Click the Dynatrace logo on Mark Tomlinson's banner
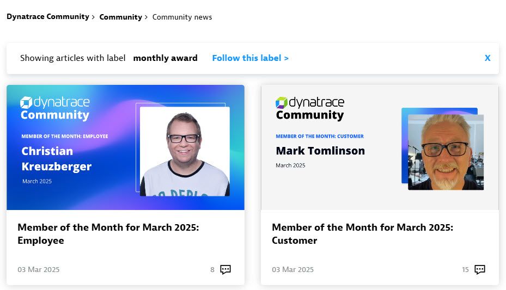The width and height of the screenshot is (506, 290). (x=309, y=102)
